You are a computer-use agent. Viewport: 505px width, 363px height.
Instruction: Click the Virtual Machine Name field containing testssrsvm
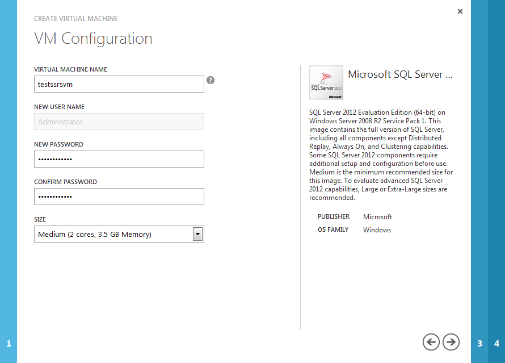[x=119, y=84]
